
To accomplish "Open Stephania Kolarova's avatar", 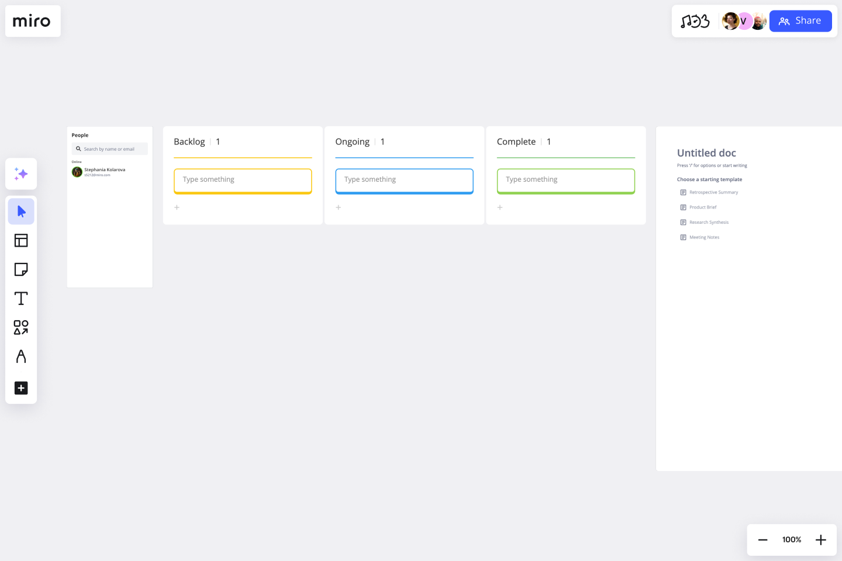I will click(77, 172).
